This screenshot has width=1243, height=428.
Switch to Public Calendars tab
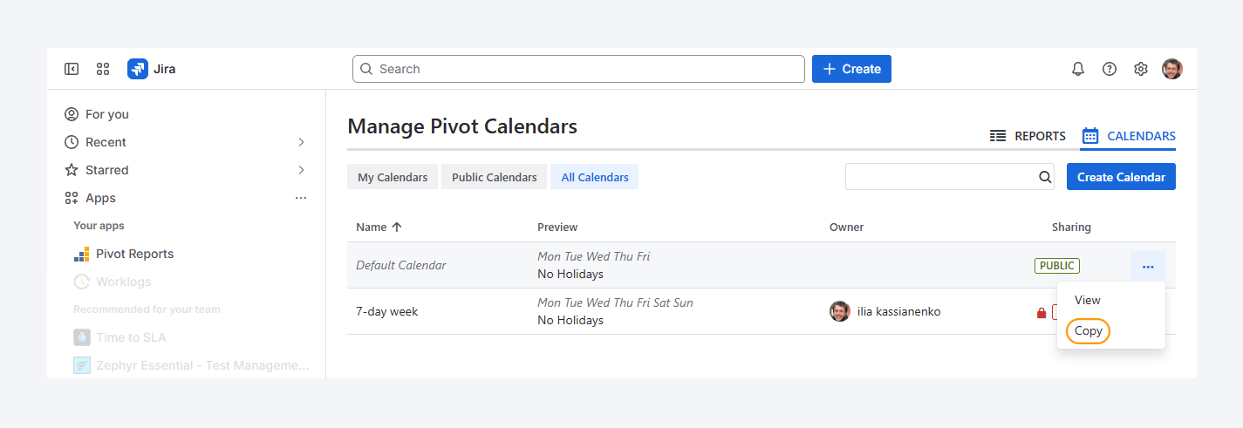tap(495, 177)
